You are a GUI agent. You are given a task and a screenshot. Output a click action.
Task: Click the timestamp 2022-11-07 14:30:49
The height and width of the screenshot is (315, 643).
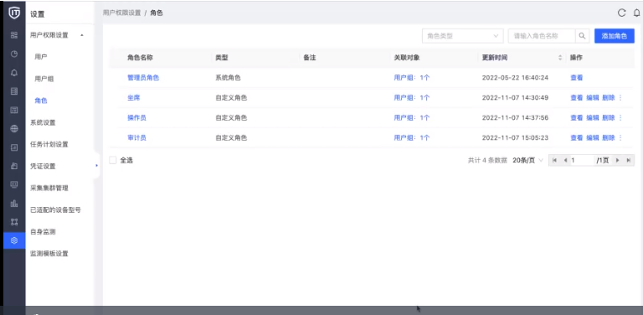click(515, 98)
